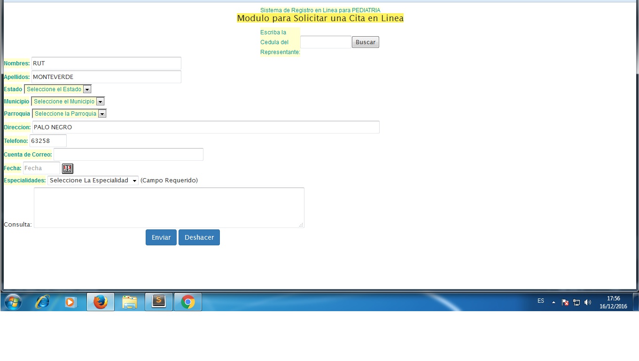Click the Deshacer button

click(x=199, y=237)
